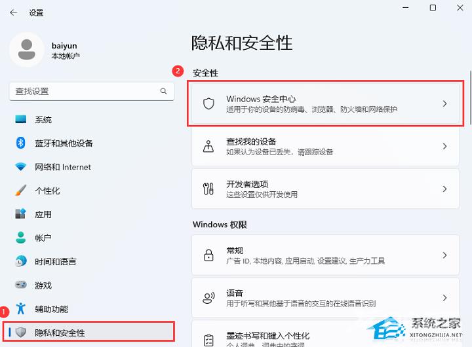
Task: Open 语音 via its right chevron
Action: point(444,298)
